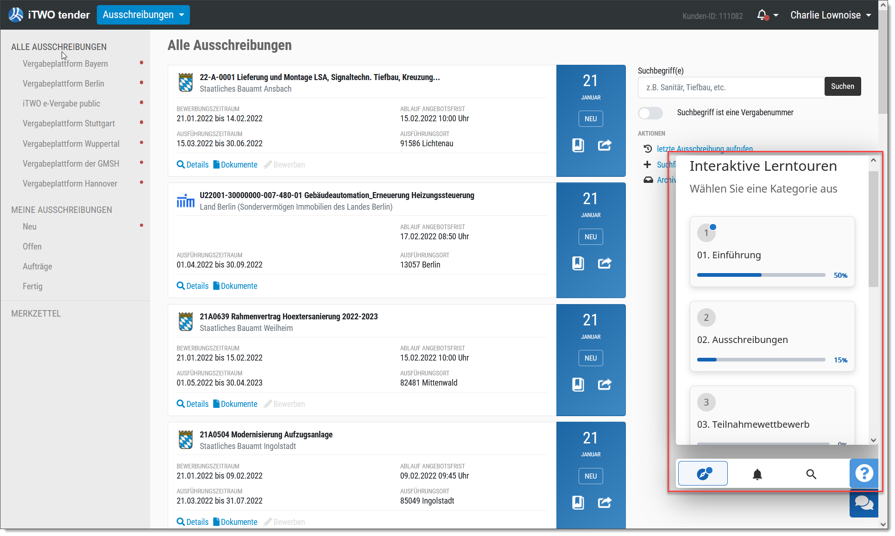Open Dokumente of the 21A0504 tender

tap(235, 522)
